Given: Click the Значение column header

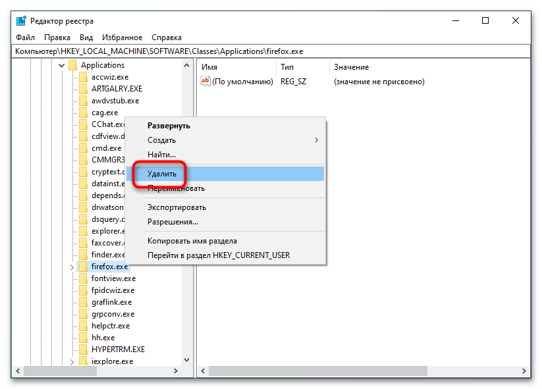Looking at the screenshot, I should point(351,67).
